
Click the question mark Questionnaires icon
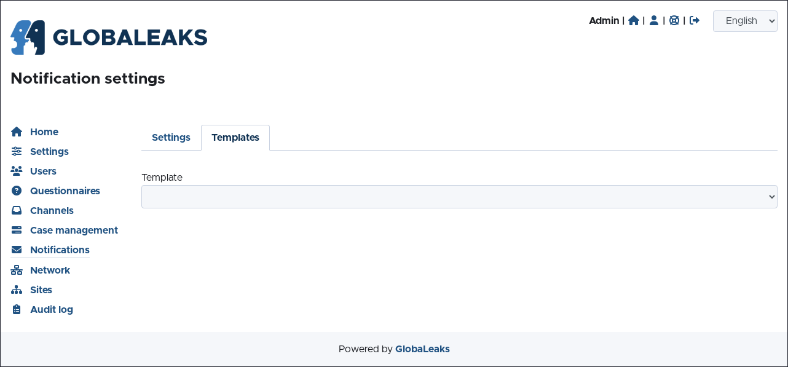(x=17, y=191)
